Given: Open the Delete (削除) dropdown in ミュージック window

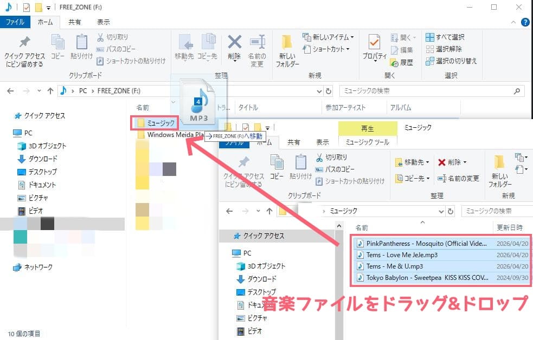Looking at the screenshot, I should (452, 162).
